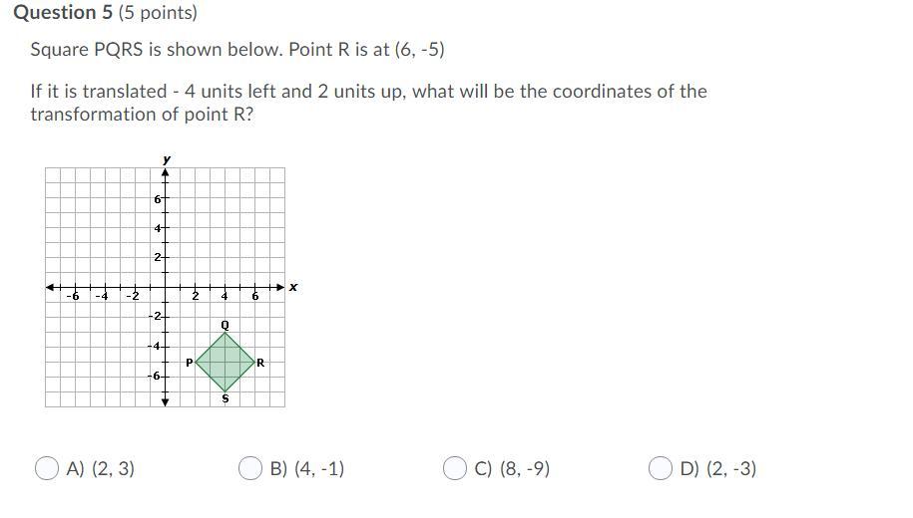Click the y axis label
913x518 pixels.
[x=167, y=159]
